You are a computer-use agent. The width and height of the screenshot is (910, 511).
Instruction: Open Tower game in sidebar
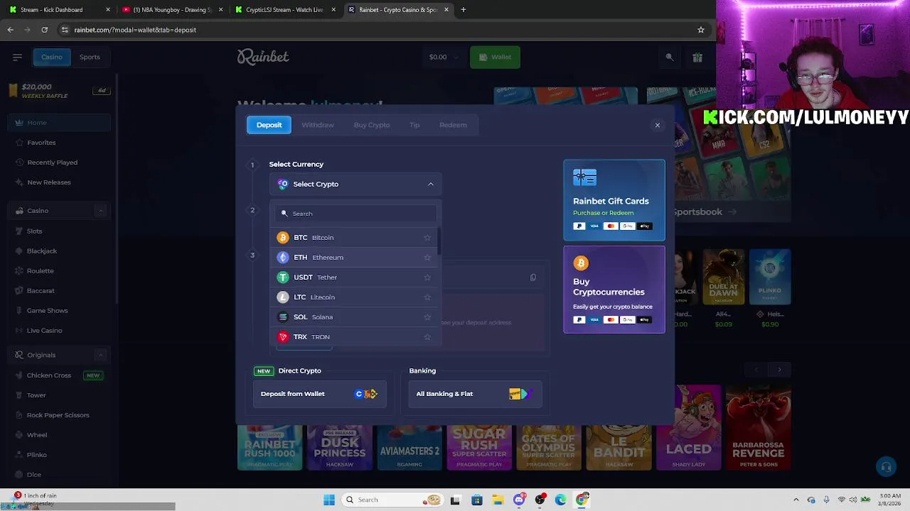[59, 395]
